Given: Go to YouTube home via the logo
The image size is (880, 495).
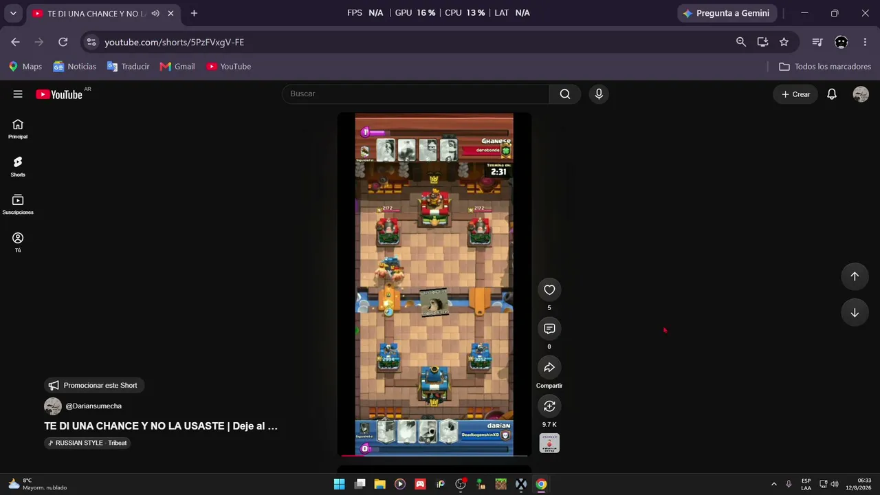Looking at the screenshot, I should pyautogui.click(x=59, y=94).
